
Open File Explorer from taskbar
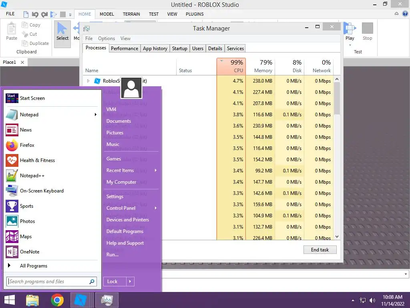coord(32,300)
